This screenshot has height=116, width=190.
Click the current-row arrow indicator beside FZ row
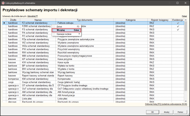[4, 23]
